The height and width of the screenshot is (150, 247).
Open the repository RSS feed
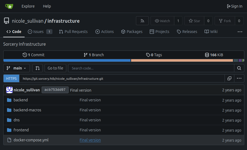coord(142,21)
